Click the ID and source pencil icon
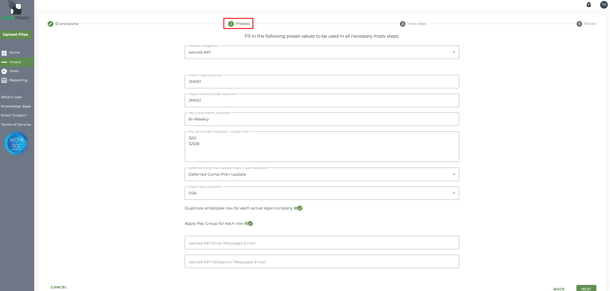Viewport: 610px width, 291px height. click(x=50, y=24)
